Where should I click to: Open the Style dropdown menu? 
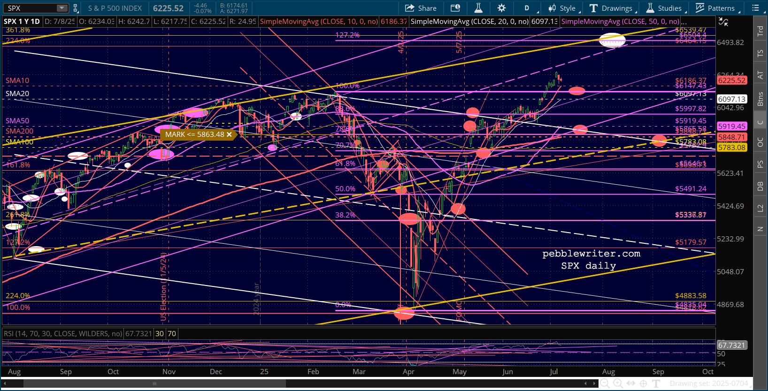[562, 8]
